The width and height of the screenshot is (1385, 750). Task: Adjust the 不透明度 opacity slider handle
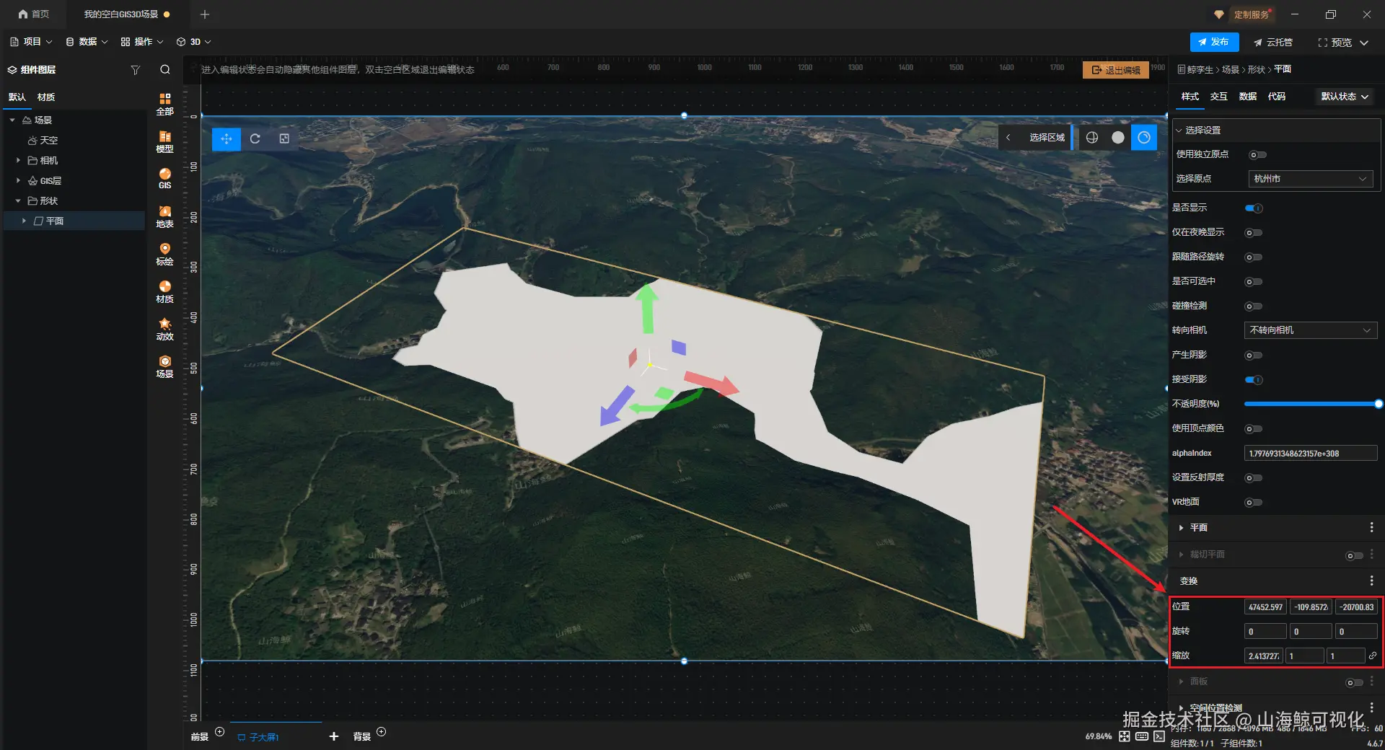coord(1379,404)
